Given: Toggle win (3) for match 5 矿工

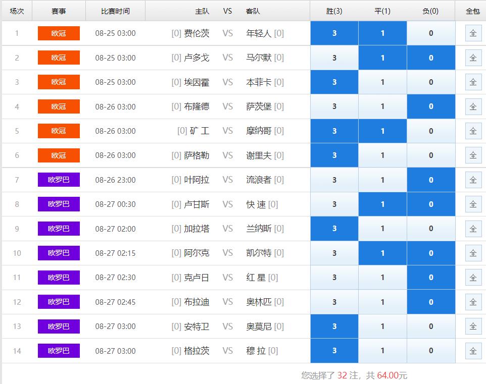Looking at the screenshot, I should (x=334, y=131).
